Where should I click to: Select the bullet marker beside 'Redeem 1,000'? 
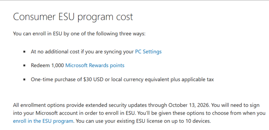coord(25,65)
